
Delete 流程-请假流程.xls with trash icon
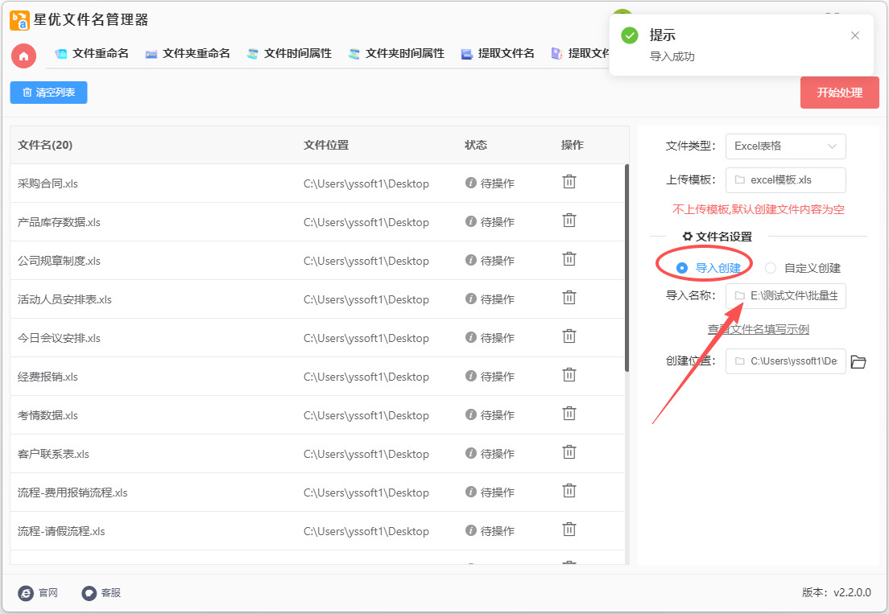click(569, 530)
